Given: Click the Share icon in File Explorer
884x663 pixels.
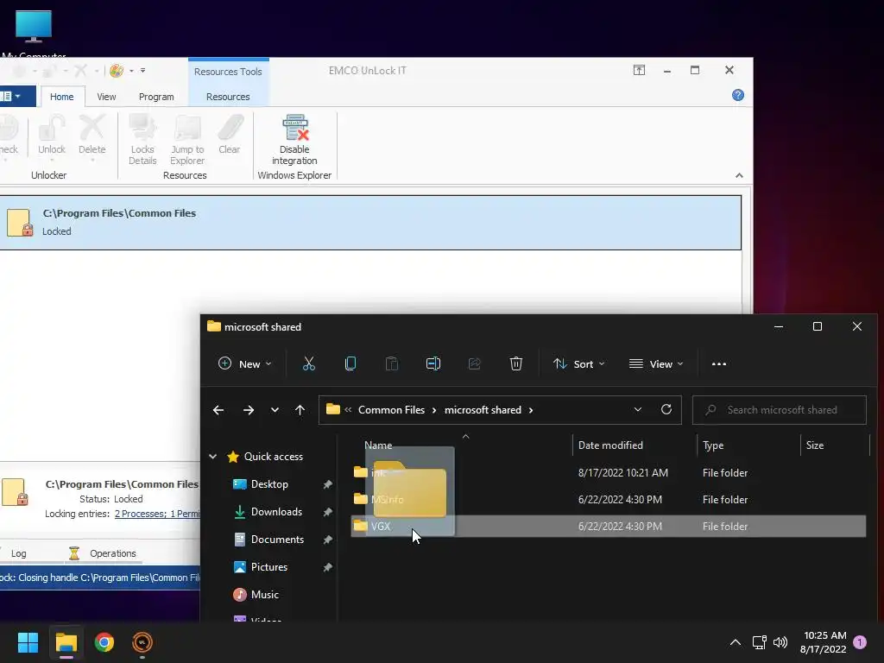Looking at the screenshot, I should click(474, 363).
